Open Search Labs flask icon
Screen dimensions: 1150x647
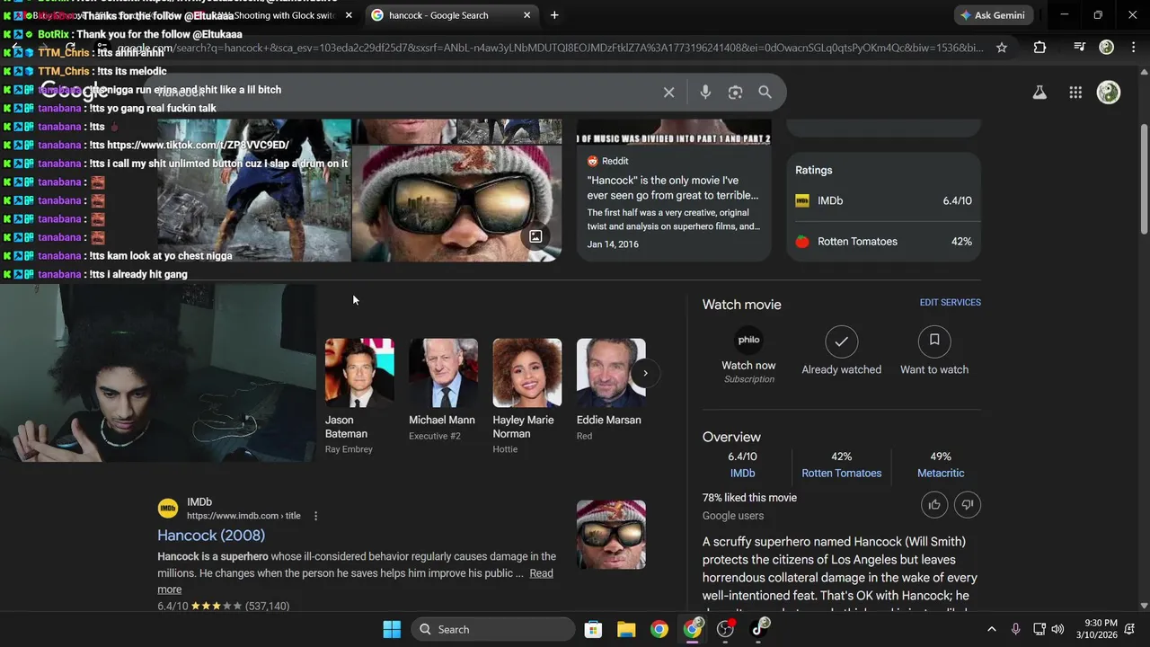tap(1039, 93)
